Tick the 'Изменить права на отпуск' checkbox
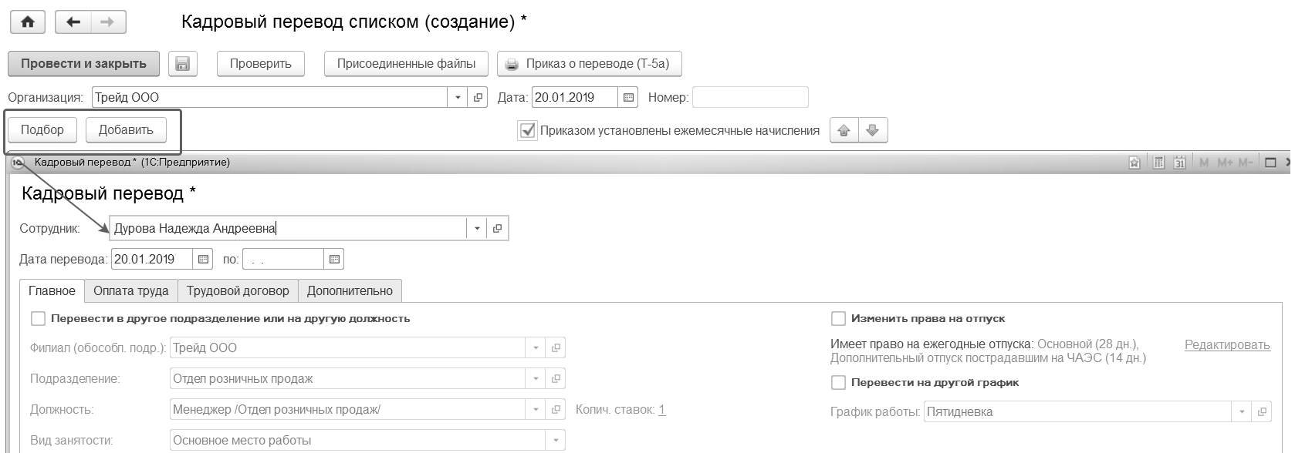This screenshot has height=453, width=1295. [838, 318]
